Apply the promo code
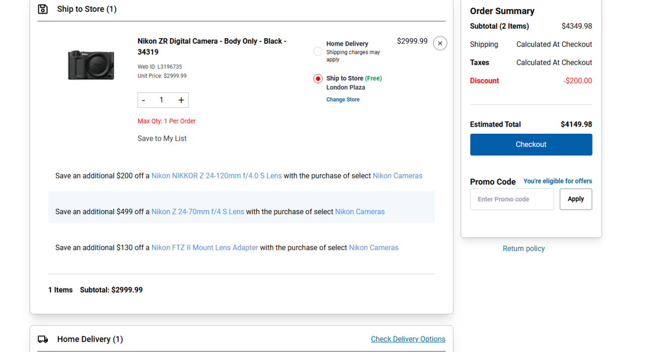 pos(575,199)
